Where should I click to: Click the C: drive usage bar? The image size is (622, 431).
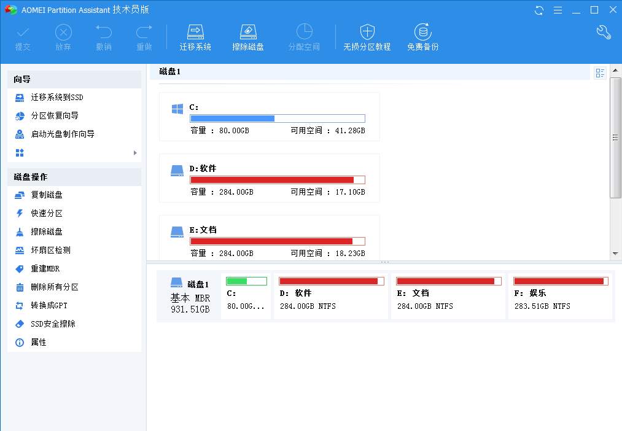277,118
